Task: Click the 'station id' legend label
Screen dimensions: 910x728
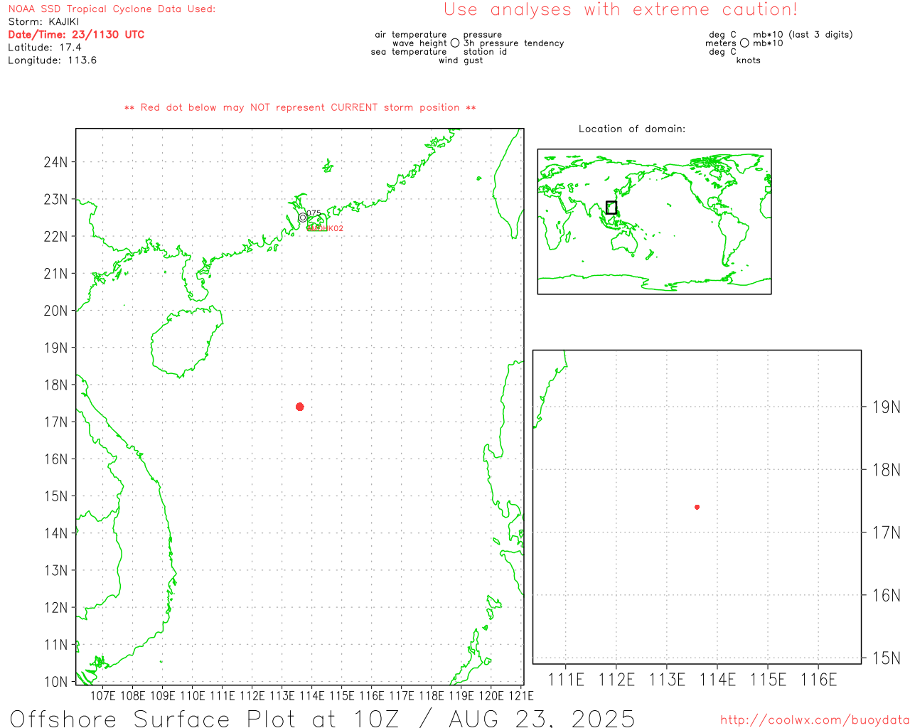Action: tap(485, 52)
